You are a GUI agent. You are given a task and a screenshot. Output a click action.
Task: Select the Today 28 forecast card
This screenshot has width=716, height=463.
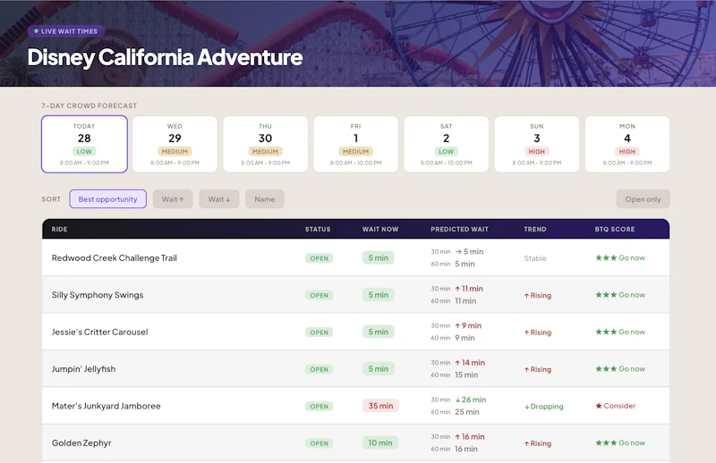pyautogui.click(x=84, y=144)
